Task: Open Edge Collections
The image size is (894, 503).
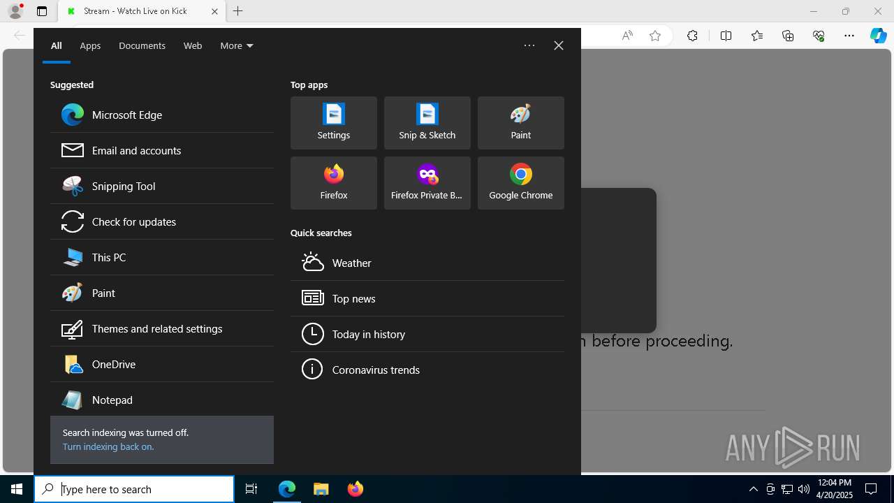Action: (x=788, y=36)
